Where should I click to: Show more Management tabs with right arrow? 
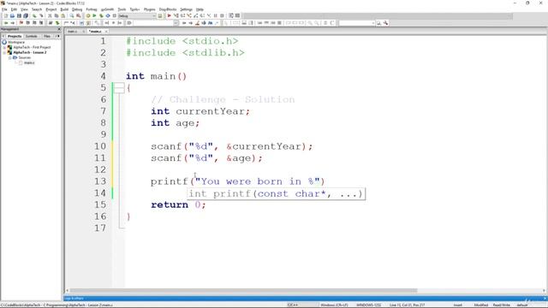58,36
